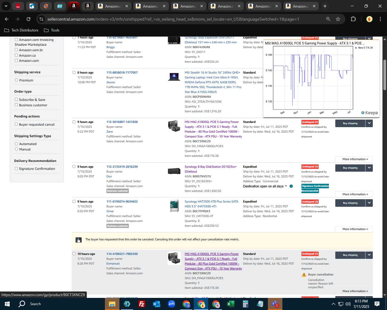This screenshot has height=310, width=387.
Task: Select the checkbox for order 114-4189221-7983430
Action: (74, 254)
